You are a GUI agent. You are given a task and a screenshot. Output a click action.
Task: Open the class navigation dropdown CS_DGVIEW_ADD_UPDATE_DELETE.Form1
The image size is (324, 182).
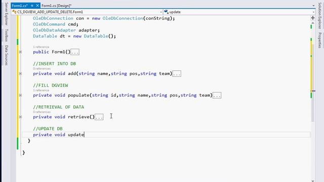[87, 12]
